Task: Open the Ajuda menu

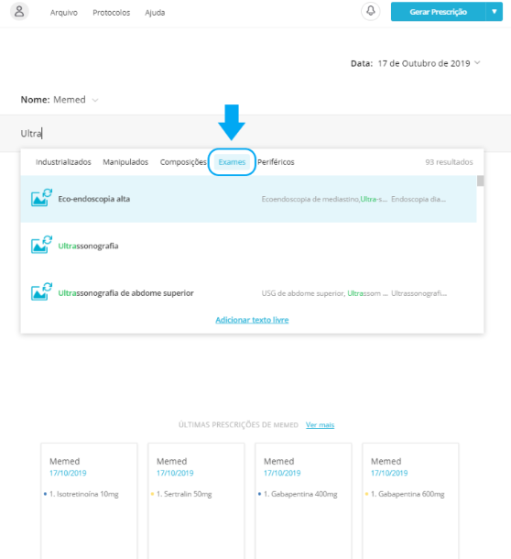Action: (155, 13)
